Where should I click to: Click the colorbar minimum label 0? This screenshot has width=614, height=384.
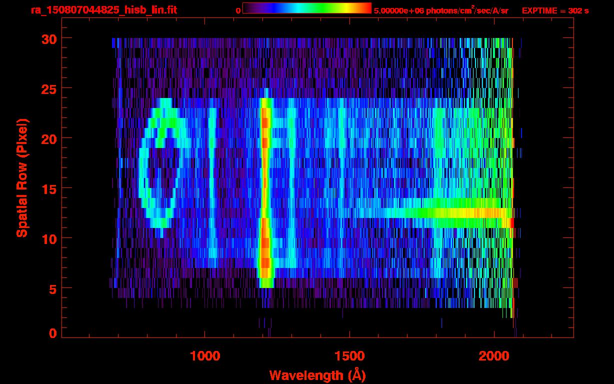coord(238,10)
